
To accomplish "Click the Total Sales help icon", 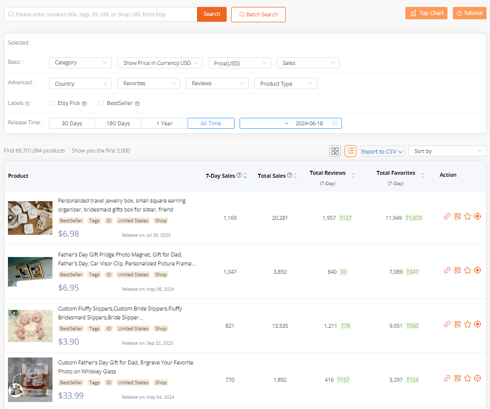I will pos(290,174).
